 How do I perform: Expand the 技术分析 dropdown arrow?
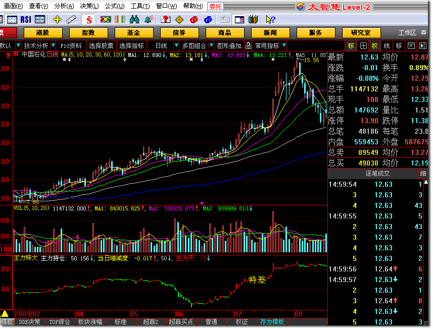pyautogui.click(x=53, y=45)
